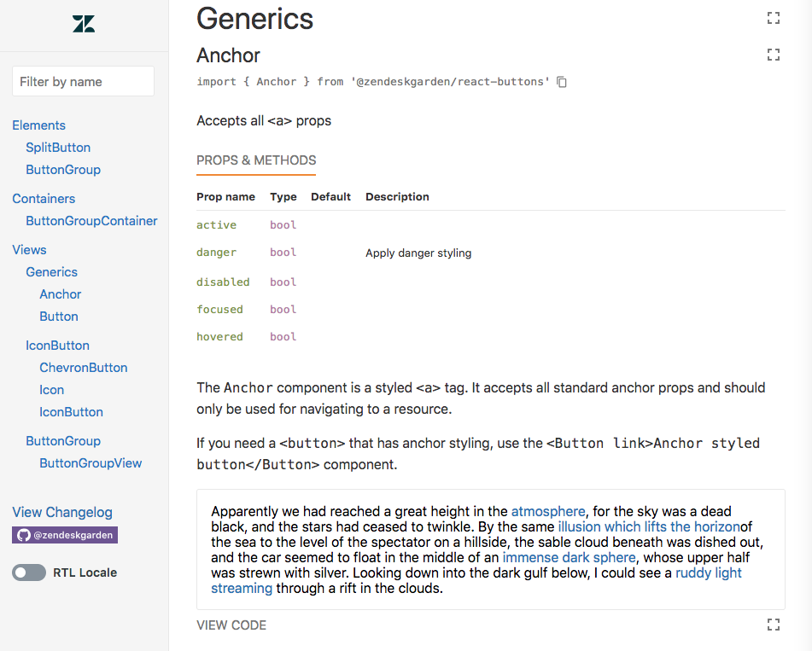Open isolated view of the example

(774, 625)
